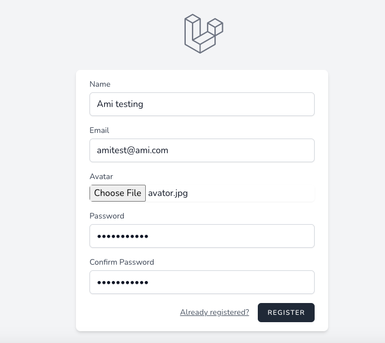This screenshot has width=385, height=343.
Task: Click the avator.jpg selected file name
Action: pyautogui.click(x=168, y=193)
